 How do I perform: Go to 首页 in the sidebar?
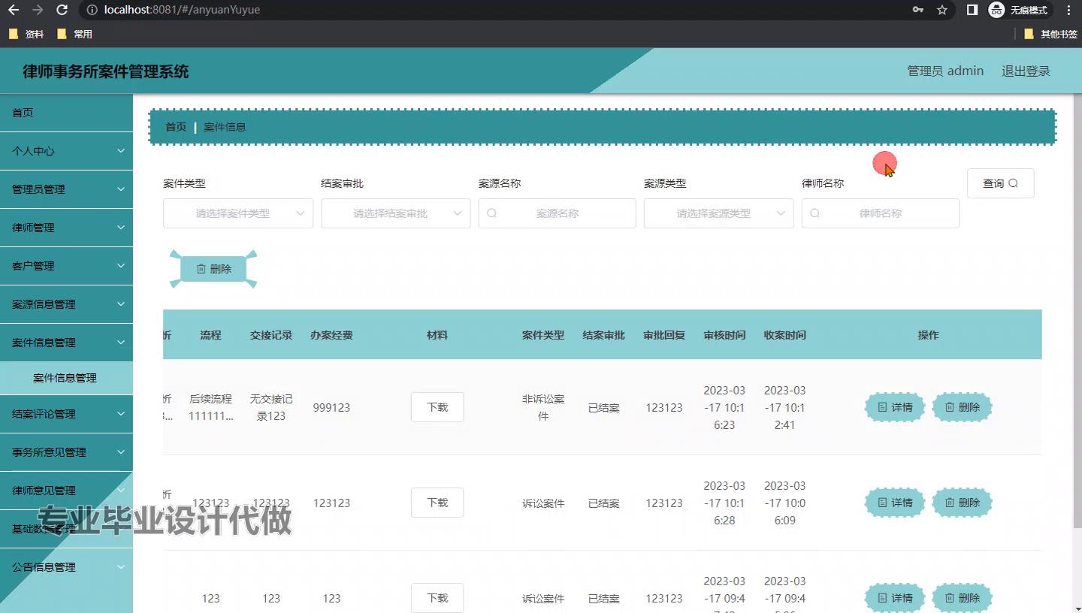point(66,113)
